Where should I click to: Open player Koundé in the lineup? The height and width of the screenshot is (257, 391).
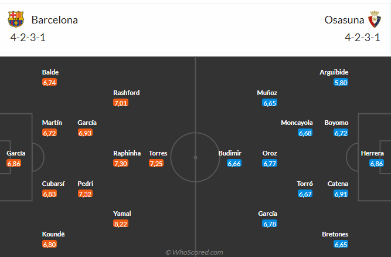(53, 234)
